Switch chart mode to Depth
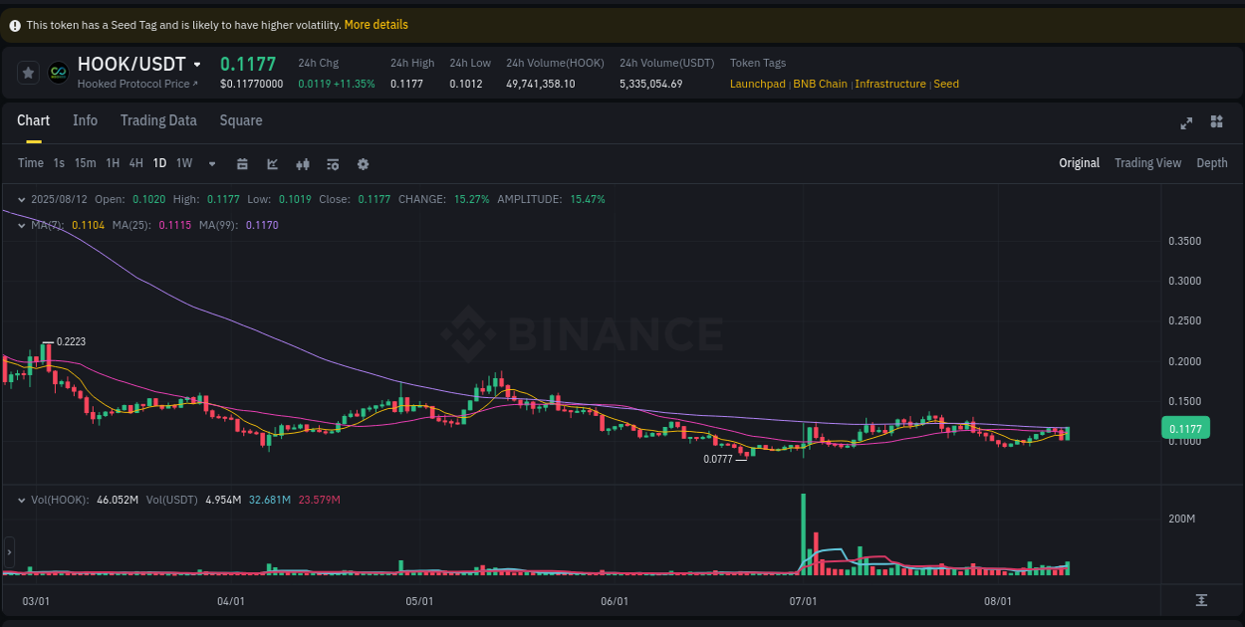Image resolution: width=1245 pixels, height=627 pixels. 1212,162
